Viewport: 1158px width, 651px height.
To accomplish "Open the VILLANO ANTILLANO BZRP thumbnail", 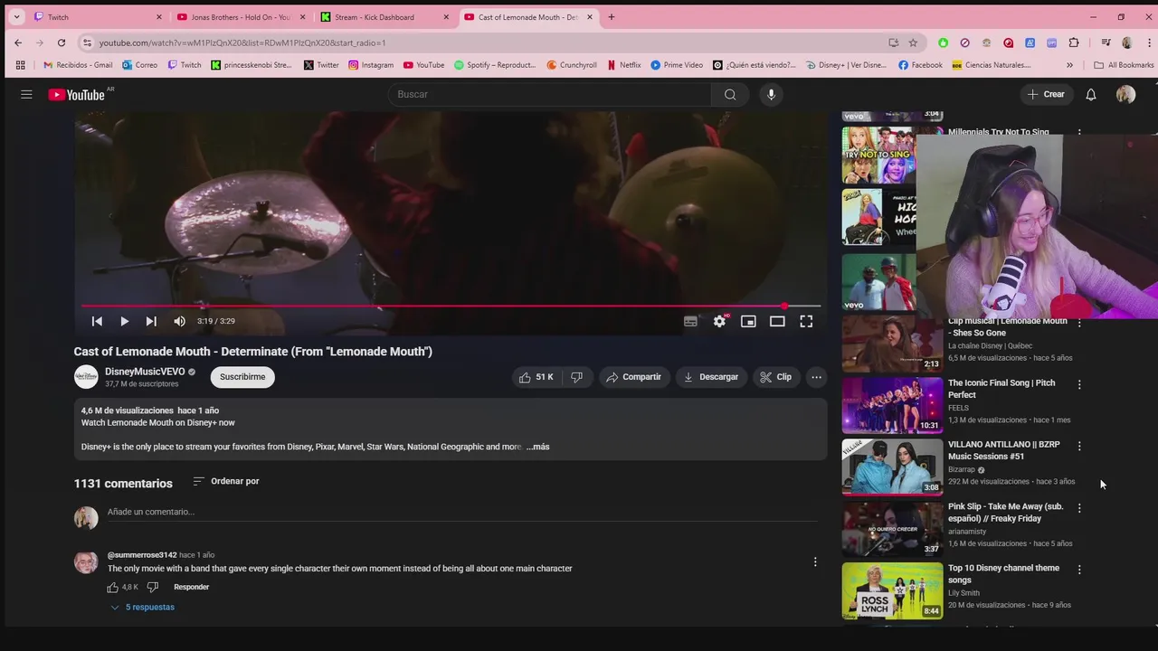I will point(892,467).
